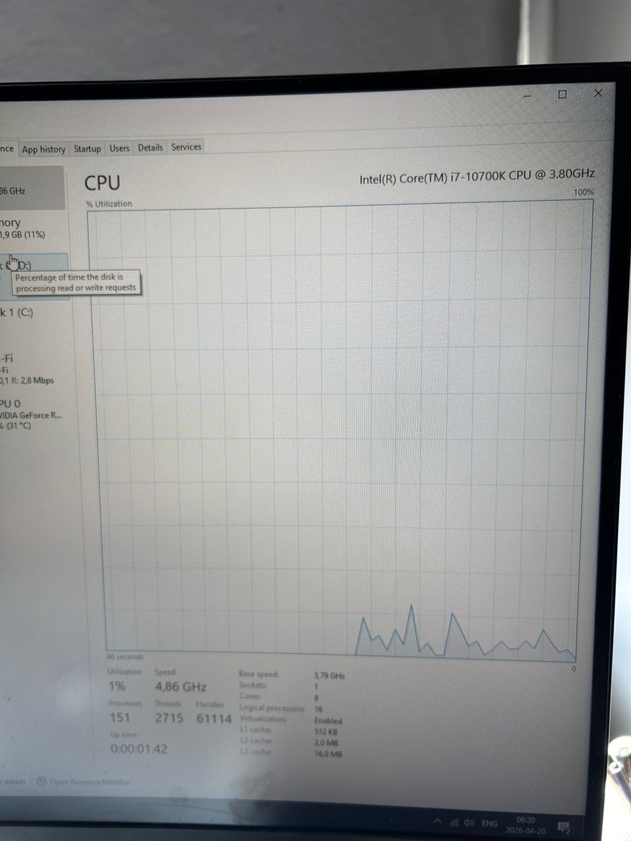631x841 pixels.
Task: Click the Open Resource Monitor link text
Action: click(x=89, y=782)
